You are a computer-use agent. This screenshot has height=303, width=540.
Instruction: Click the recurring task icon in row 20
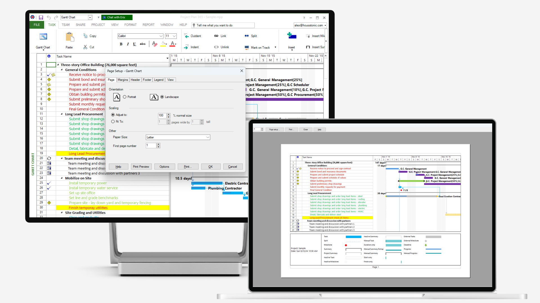tap(49, 159)
